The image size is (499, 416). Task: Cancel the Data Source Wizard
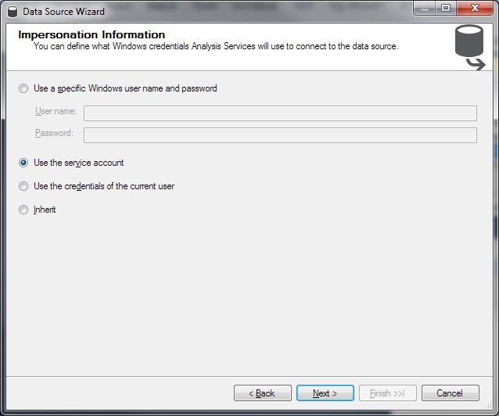[451, 393]
